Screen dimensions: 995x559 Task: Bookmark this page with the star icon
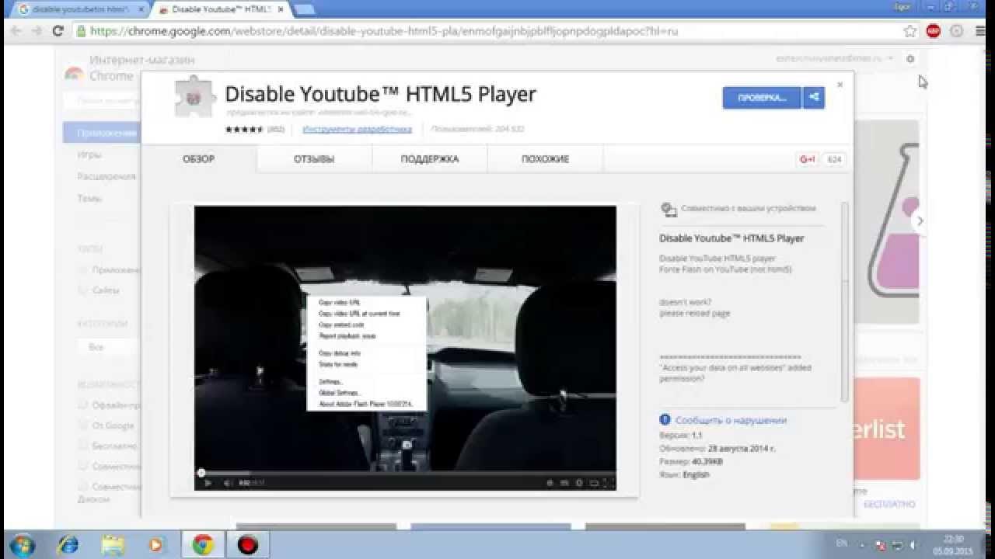910,31
